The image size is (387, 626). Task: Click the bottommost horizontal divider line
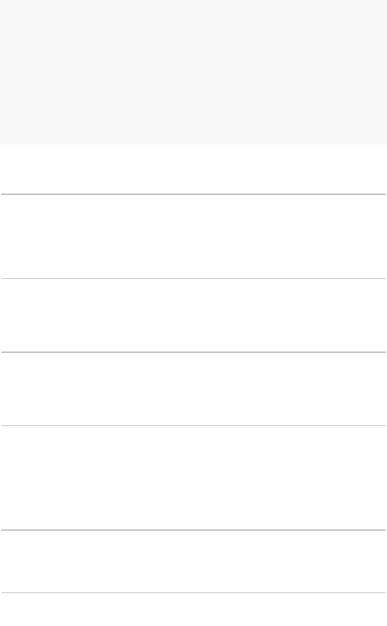coord(193,593)
